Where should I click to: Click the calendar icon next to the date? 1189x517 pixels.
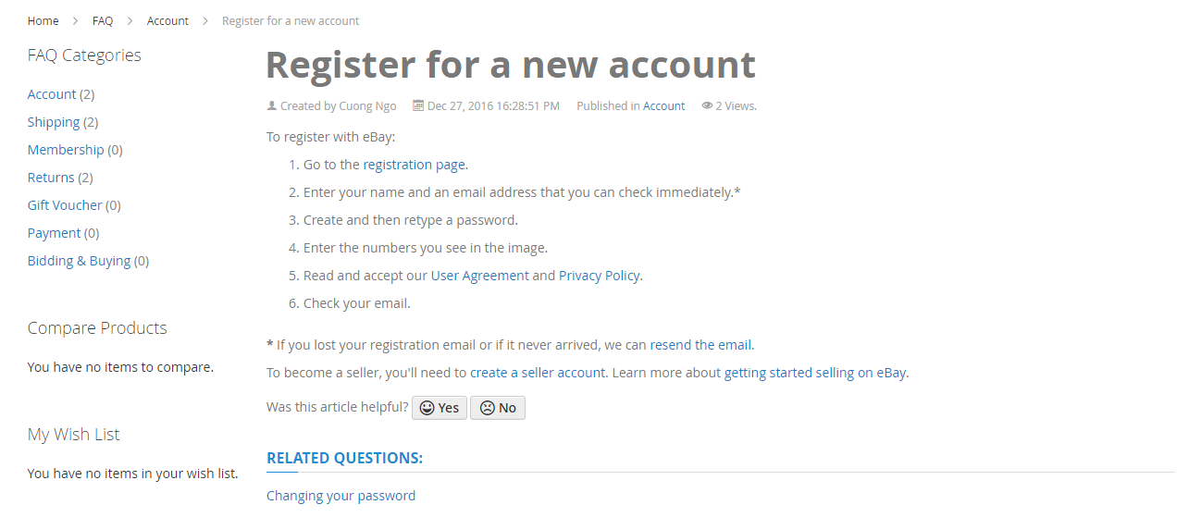pyautogui.click(x=417, y=105)
